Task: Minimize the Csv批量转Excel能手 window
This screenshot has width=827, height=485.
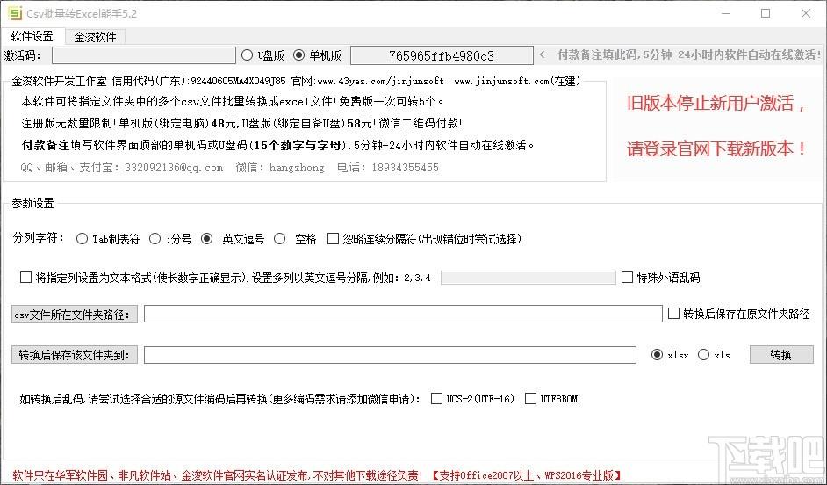Action: [x=726, y=14]
